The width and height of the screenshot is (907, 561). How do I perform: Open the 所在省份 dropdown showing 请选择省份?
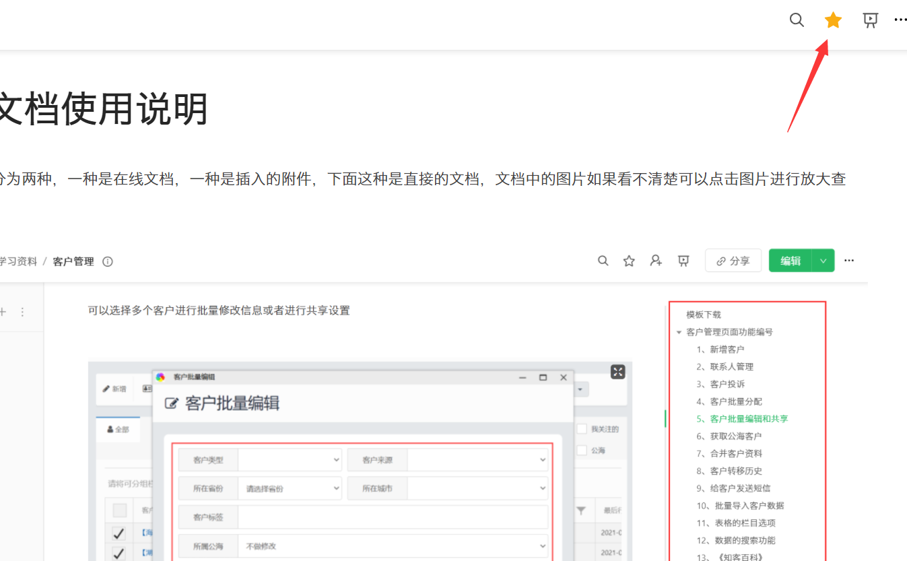290,488
